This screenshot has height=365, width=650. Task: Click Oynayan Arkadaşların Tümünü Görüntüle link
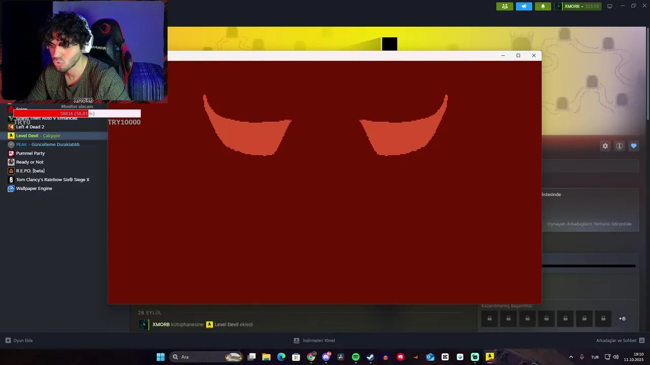589,224
